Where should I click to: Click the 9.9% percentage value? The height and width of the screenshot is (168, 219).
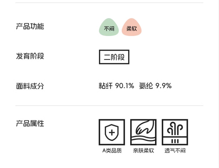(x=163, y=86)
